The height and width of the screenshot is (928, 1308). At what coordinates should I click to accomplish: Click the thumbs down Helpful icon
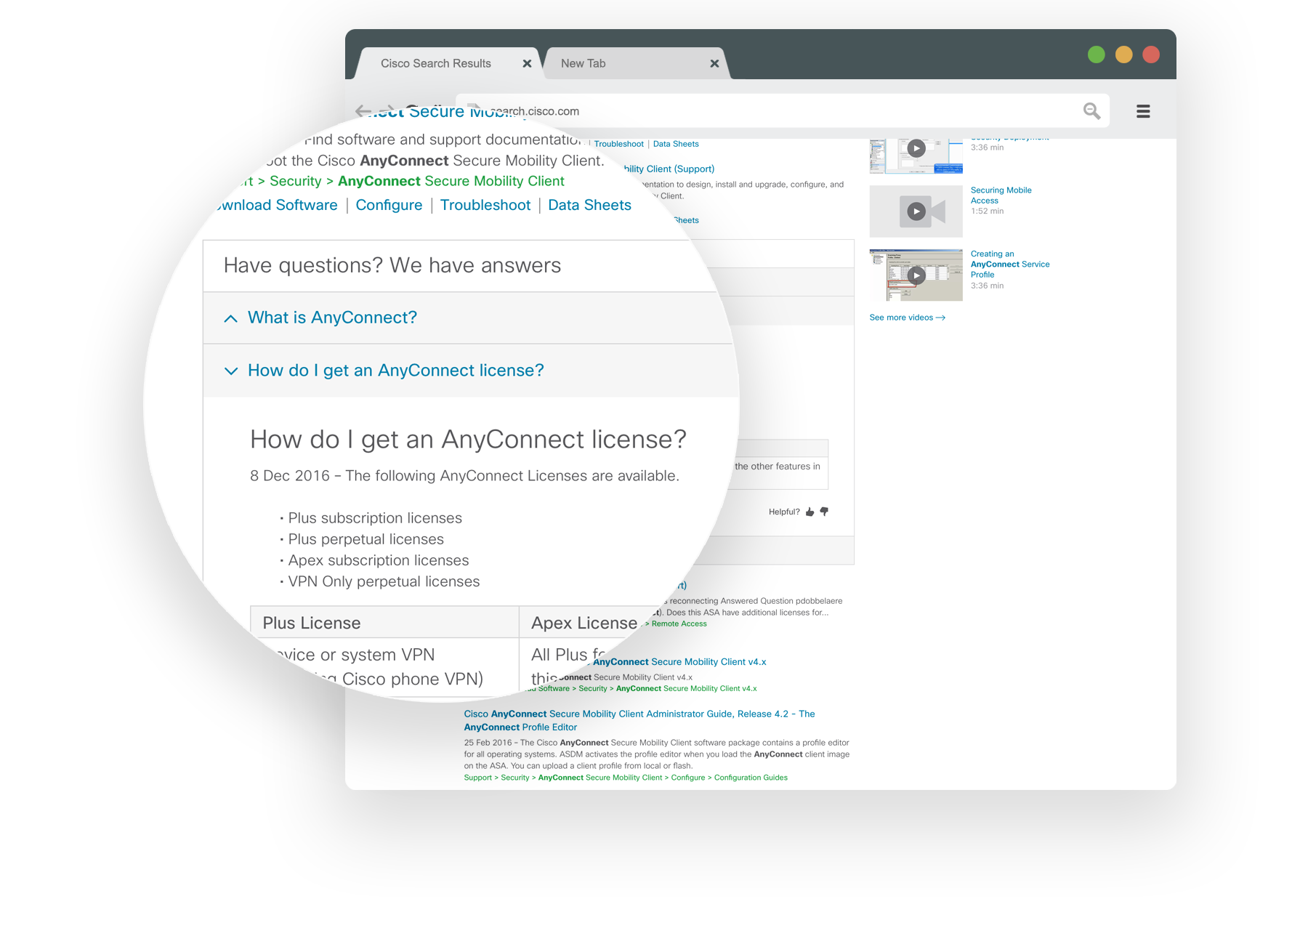coord(824,512)
